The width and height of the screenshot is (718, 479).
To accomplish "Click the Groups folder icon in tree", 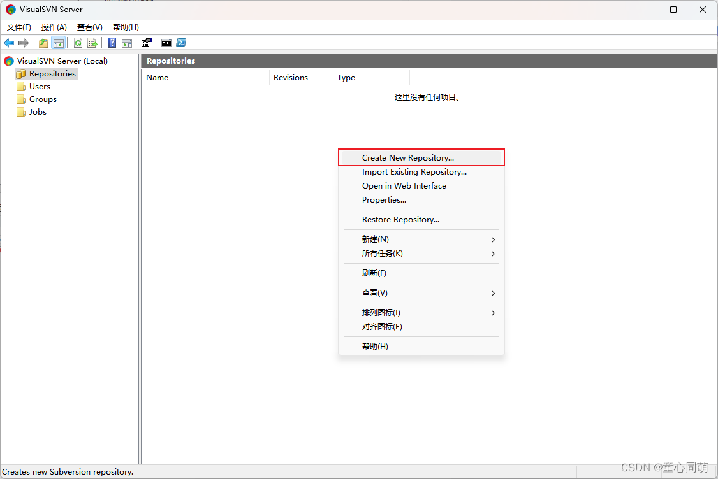I will click(20, 99).
